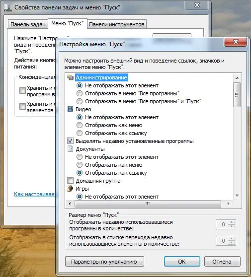Viewport: 251px width, 277px height.
Task: Switch to the 'Панель задач' tab
Action: 28,24
